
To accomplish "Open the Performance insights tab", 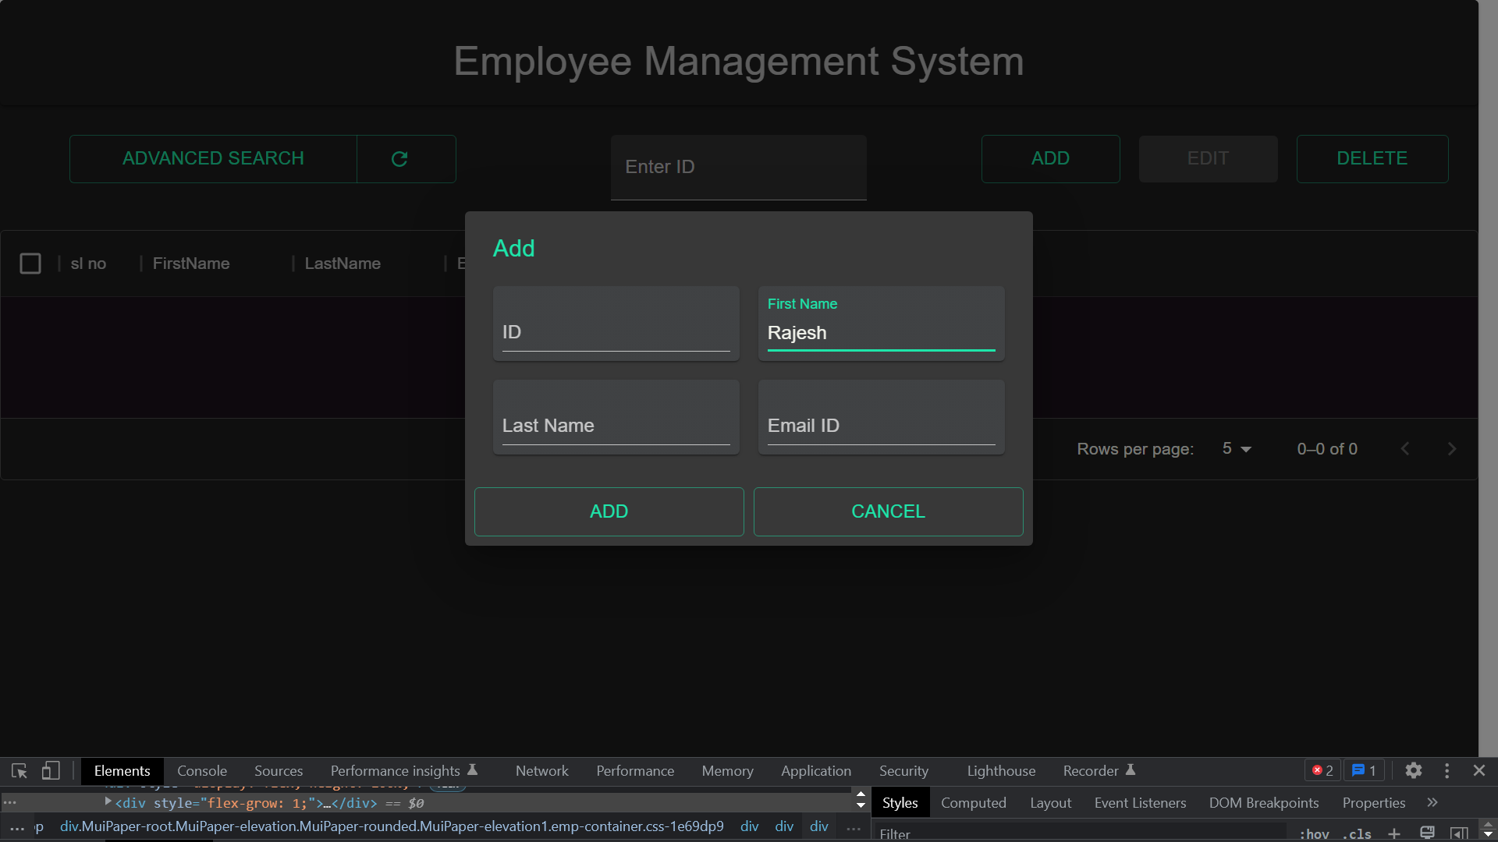I will coord(403,771).
